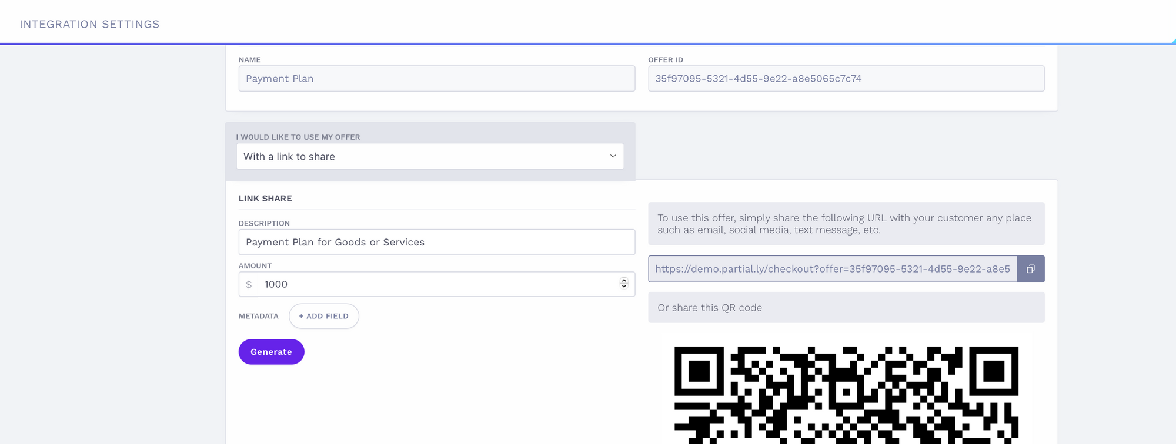This screenshot has height=444, width=1176.
Task: Select the checkout URL text field
Action: click(833, 269)
